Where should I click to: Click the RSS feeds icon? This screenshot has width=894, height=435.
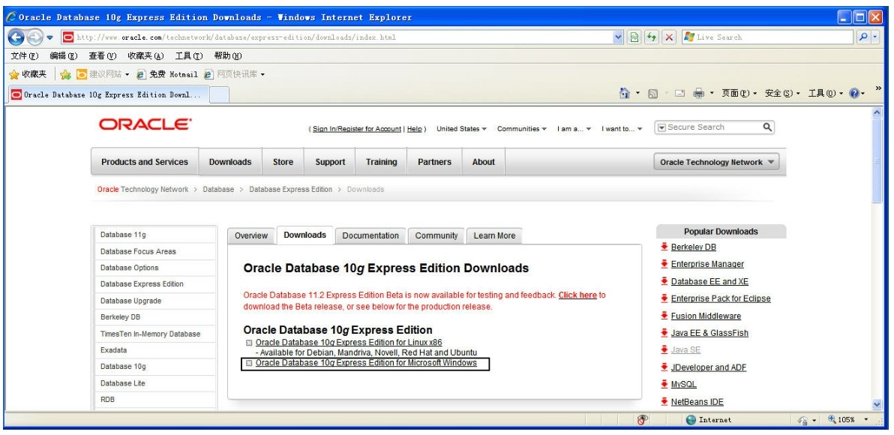tap(652, 94)
